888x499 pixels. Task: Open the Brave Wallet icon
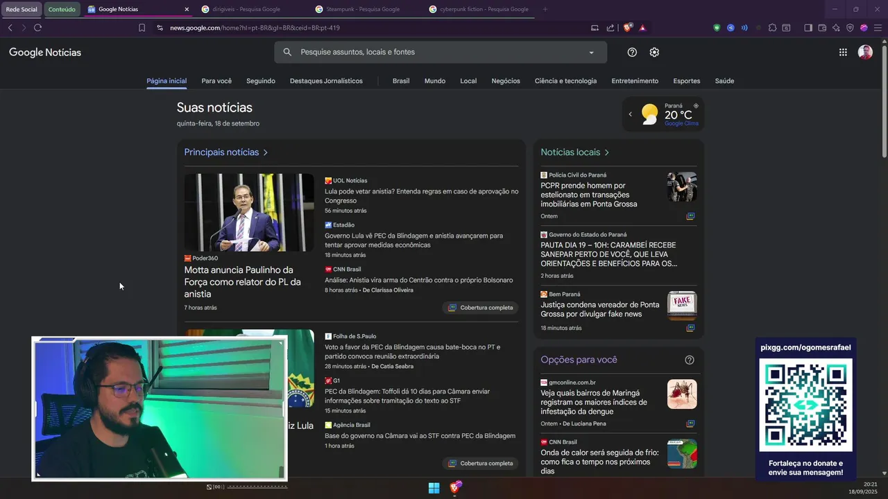click(x=822, y=28)
